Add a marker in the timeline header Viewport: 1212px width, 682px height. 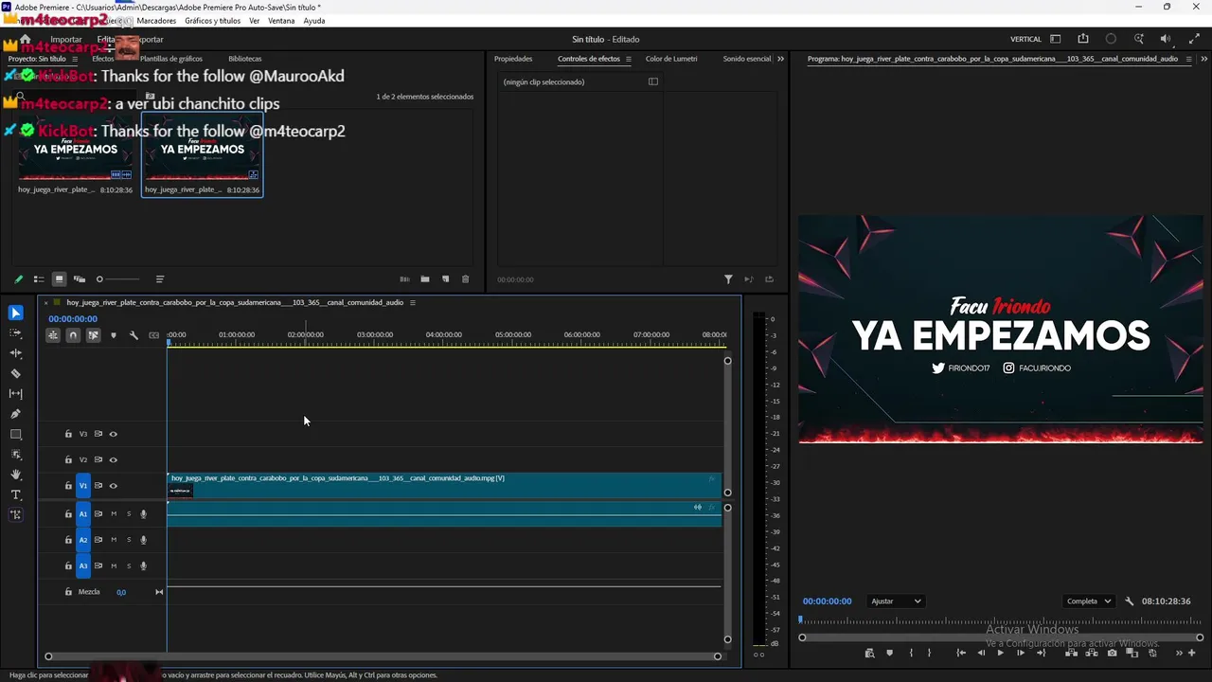pyautogui.click(x=114, y=335)
